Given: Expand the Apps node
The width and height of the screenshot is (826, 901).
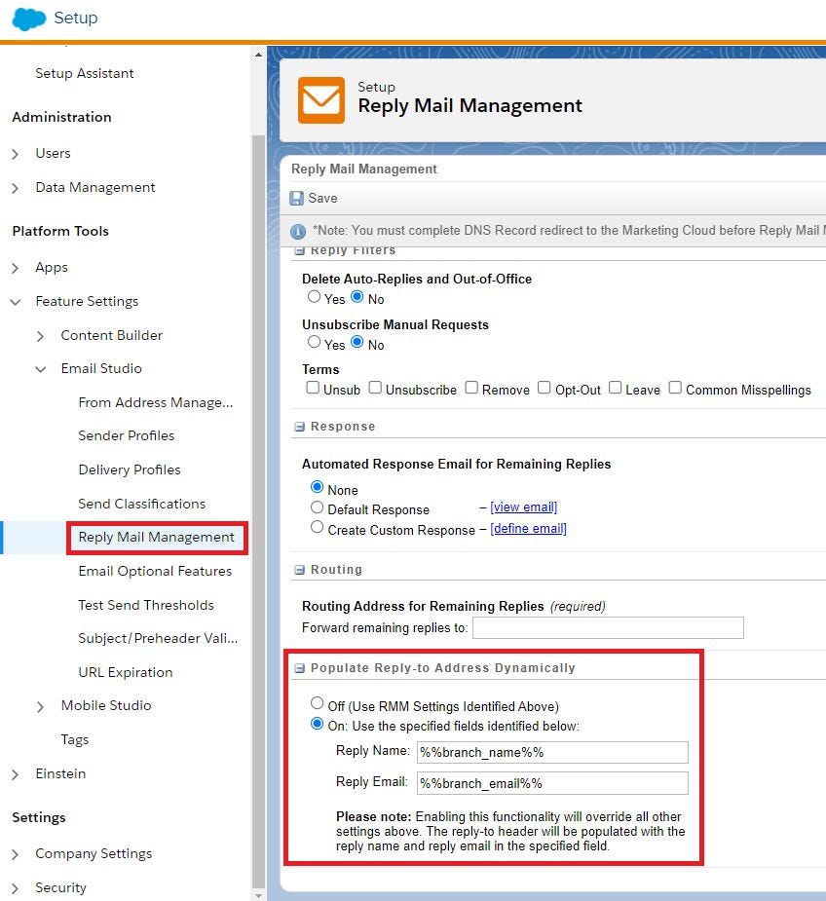Looking at the screenshot, I should tap(16, 268).
